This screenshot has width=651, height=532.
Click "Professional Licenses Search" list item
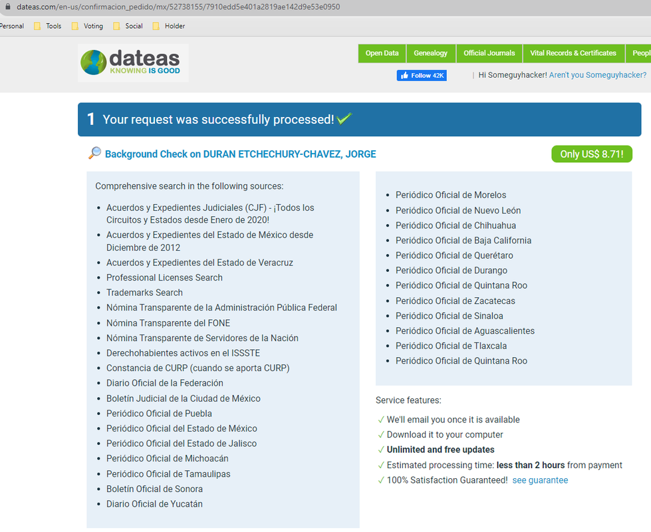(x=164, y=277)
